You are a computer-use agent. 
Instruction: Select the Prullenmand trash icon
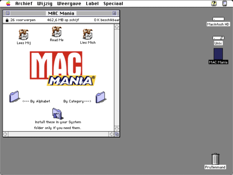215,159
